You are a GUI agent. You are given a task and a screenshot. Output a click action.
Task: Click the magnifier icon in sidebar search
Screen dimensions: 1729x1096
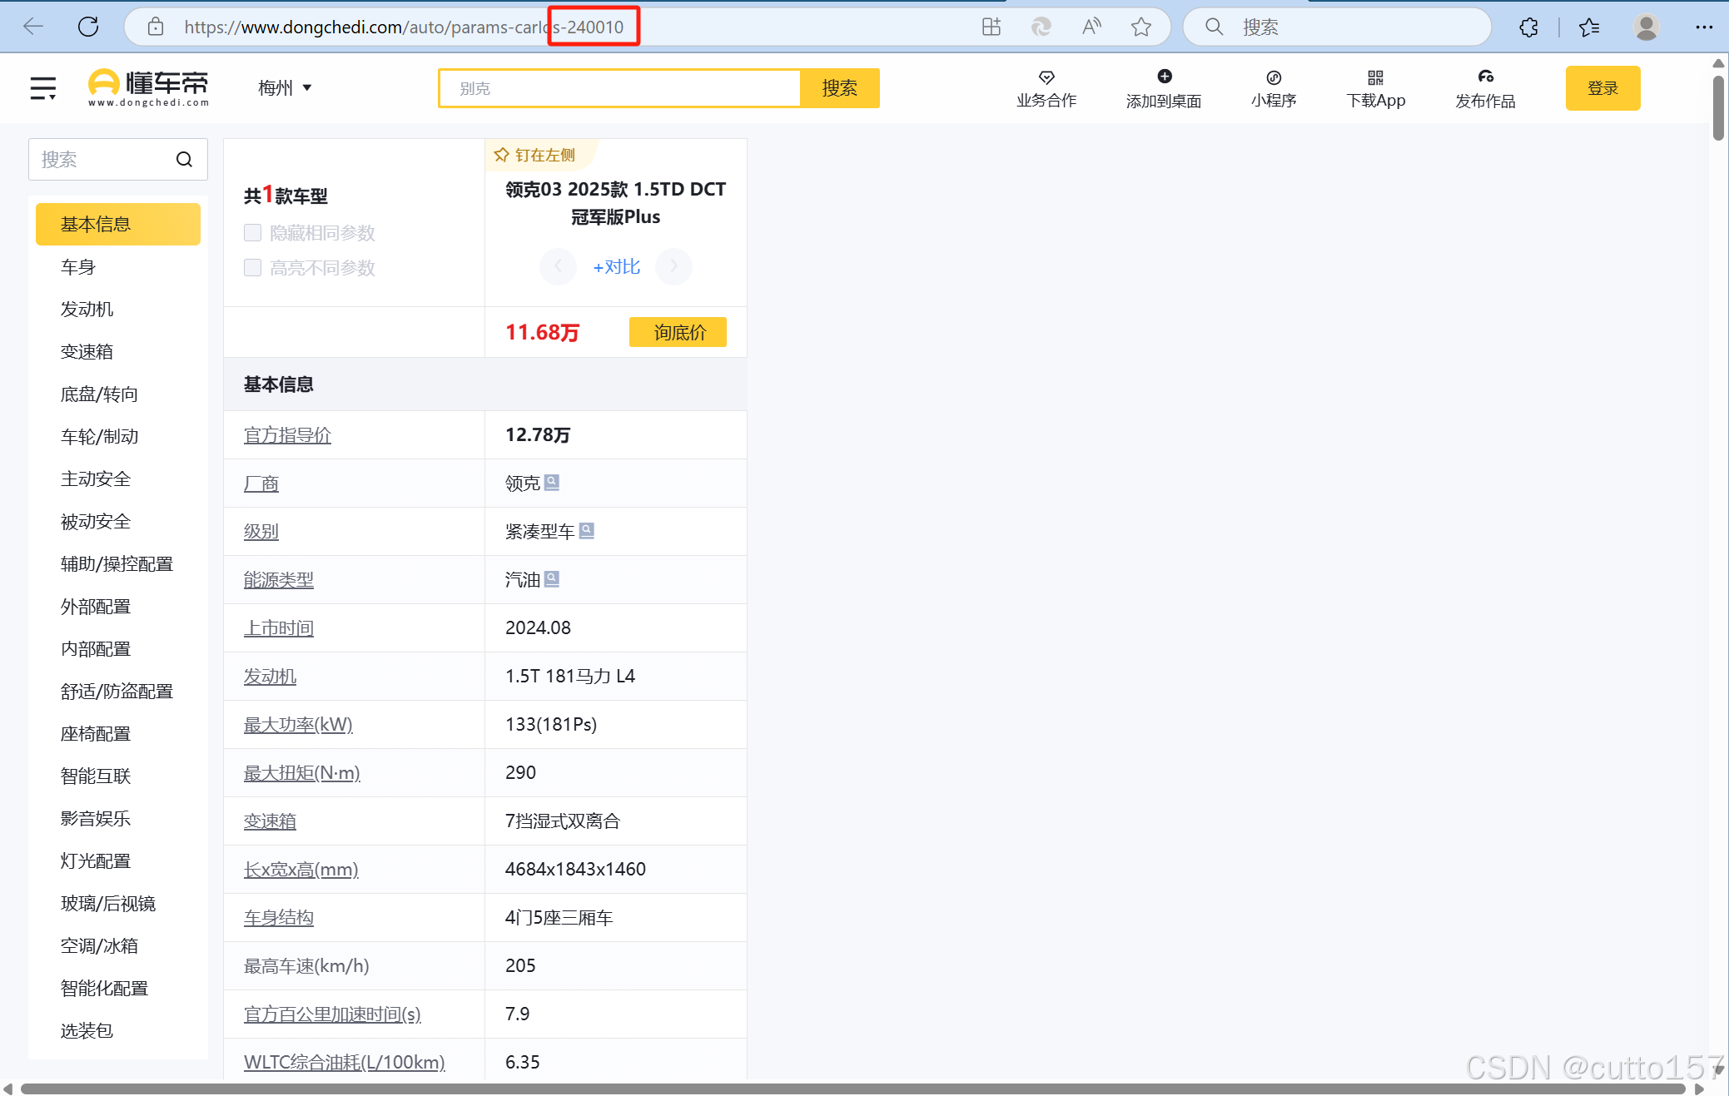point(184,160)
